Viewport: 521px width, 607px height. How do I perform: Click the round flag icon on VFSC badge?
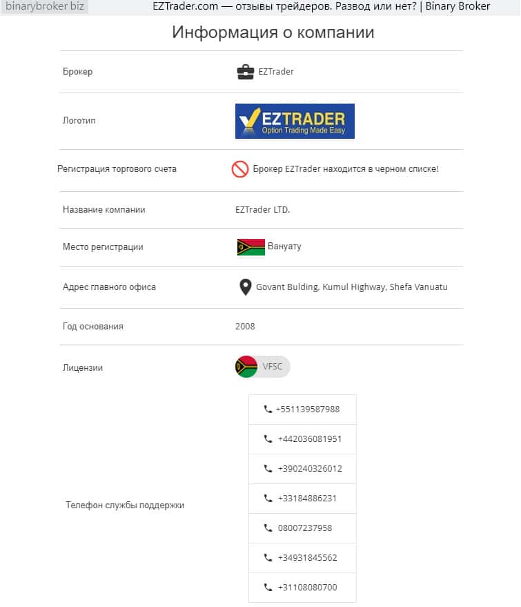point(246,367)
